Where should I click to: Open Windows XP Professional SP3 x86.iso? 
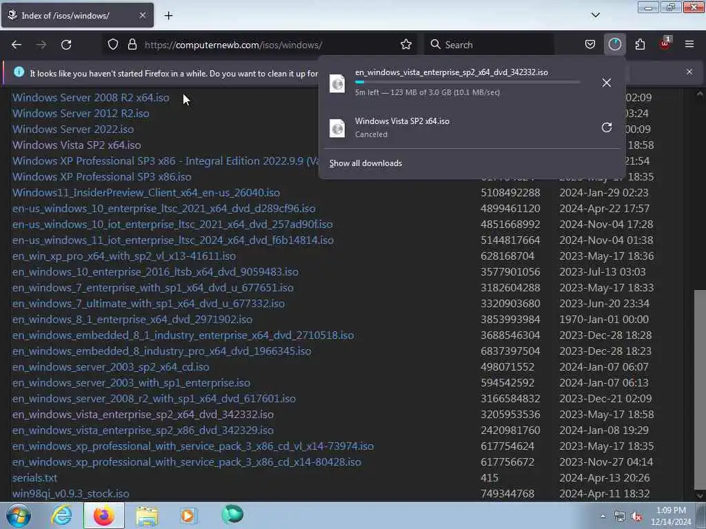(102, 177)
